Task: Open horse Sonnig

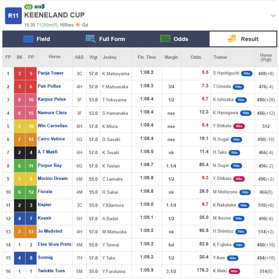Action: [x=45, y=258]
